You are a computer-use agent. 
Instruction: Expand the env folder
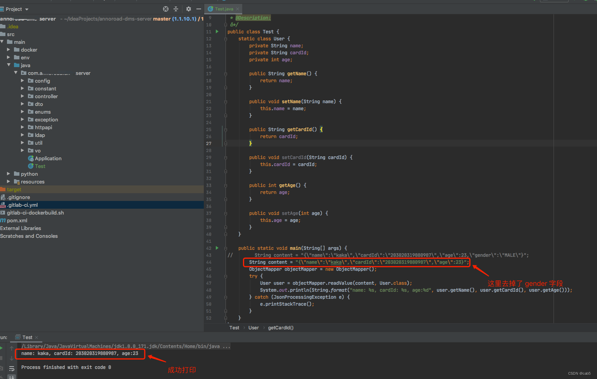(9, 57)
